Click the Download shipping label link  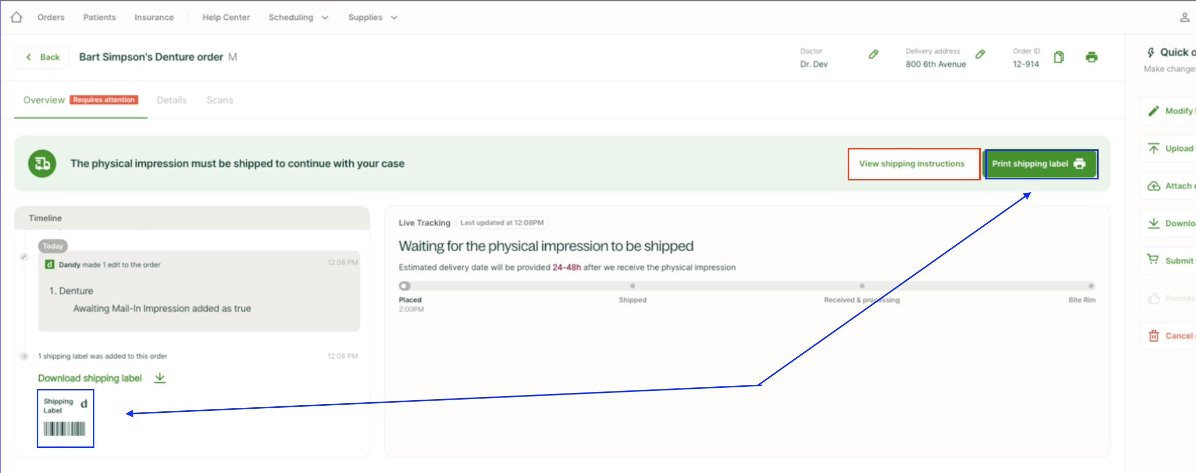coord(90,378)
